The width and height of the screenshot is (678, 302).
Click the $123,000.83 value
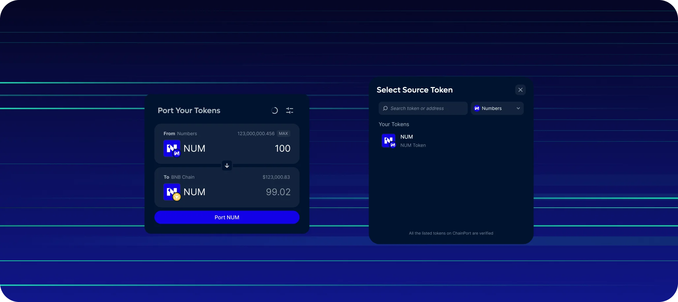276,177
